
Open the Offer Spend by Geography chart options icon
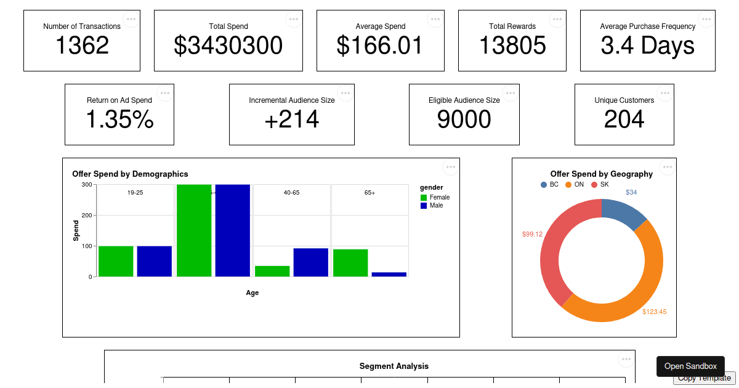(x=666, y=166)
